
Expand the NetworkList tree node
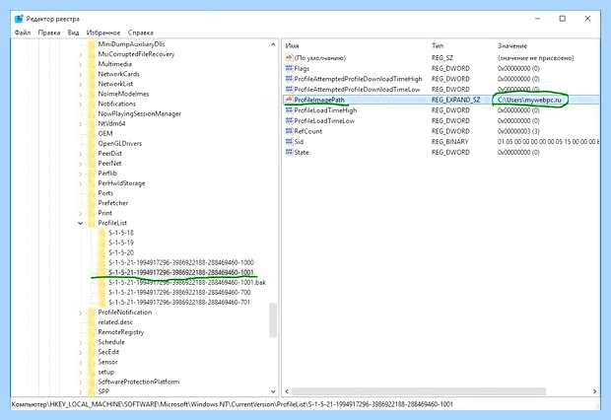[80, 84]
